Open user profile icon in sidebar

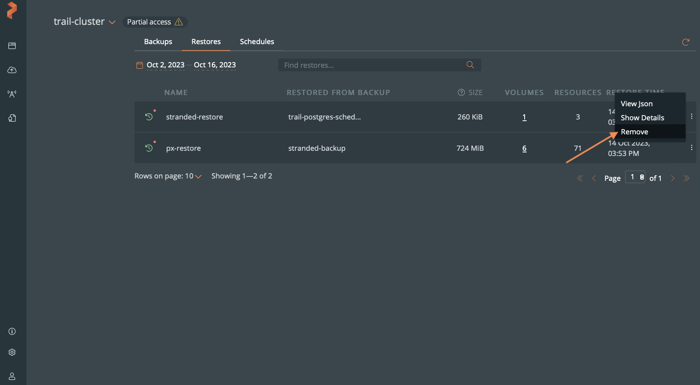point(12,376)
